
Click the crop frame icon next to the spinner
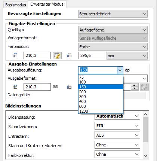click(x=144, y=87)
